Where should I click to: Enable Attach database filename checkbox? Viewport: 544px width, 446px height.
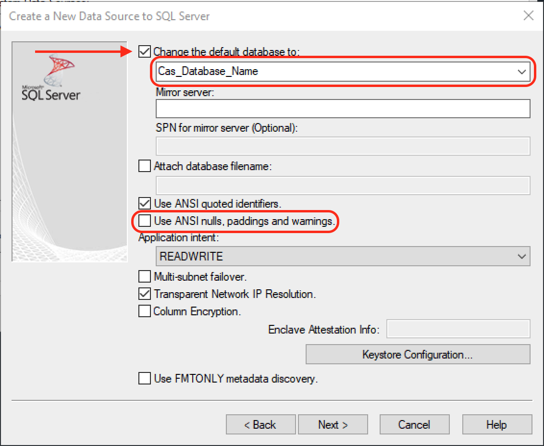144,166
